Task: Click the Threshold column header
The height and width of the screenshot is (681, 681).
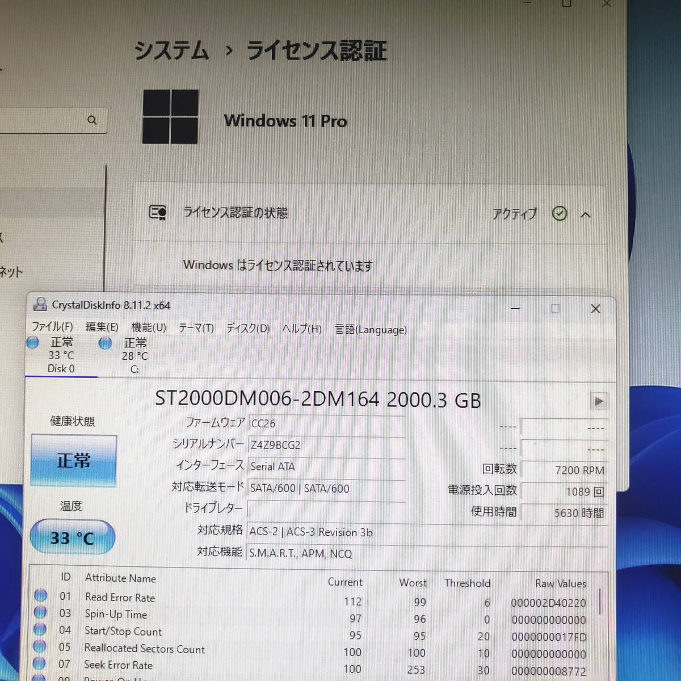Action: [x=467, y=583]
